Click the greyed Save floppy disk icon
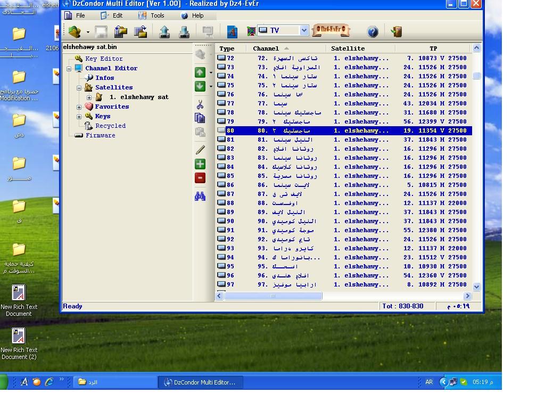 click(101, 31)
